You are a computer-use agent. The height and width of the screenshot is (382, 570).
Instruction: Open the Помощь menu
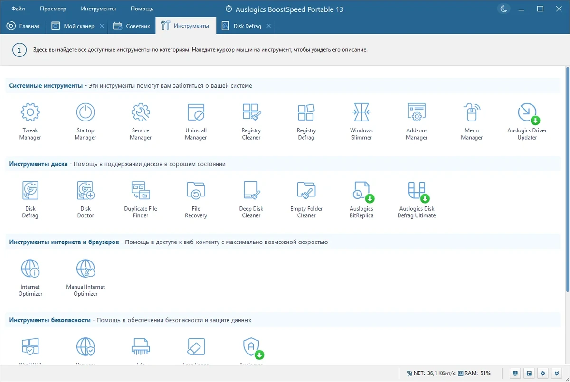click(142, 9)
